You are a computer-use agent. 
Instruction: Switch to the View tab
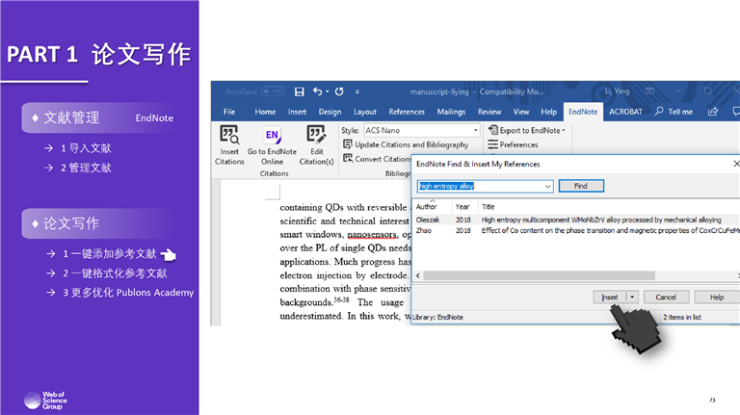[521, 112]
